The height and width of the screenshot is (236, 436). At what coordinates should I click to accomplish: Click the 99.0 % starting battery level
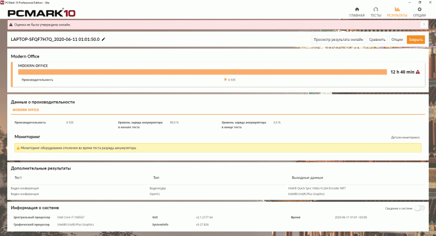tap(174, 122)
